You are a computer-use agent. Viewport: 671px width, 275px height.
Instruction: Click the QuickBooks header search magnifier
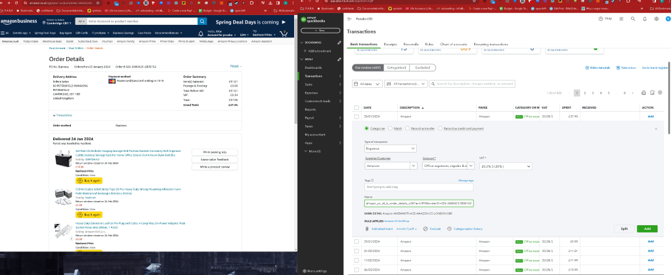pos(633,19)
